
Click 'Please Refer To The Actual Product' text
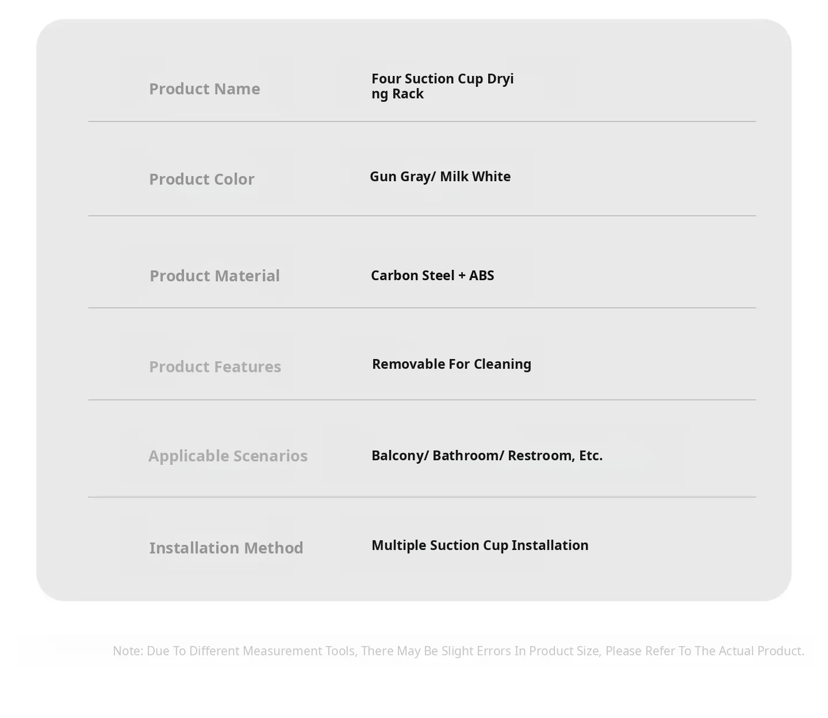click(x=705, y=651)
